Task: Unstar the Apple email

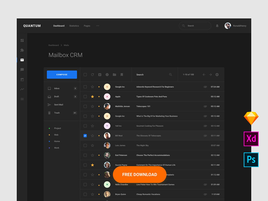Action: pos(92,96)
